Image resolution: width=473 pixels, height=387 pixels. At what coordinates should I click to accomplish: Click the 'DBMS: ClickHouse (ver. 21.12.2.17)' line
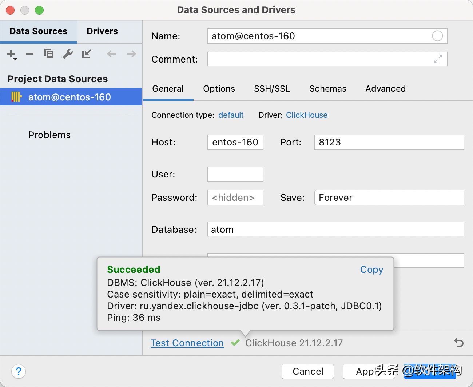tap(186, 283)
